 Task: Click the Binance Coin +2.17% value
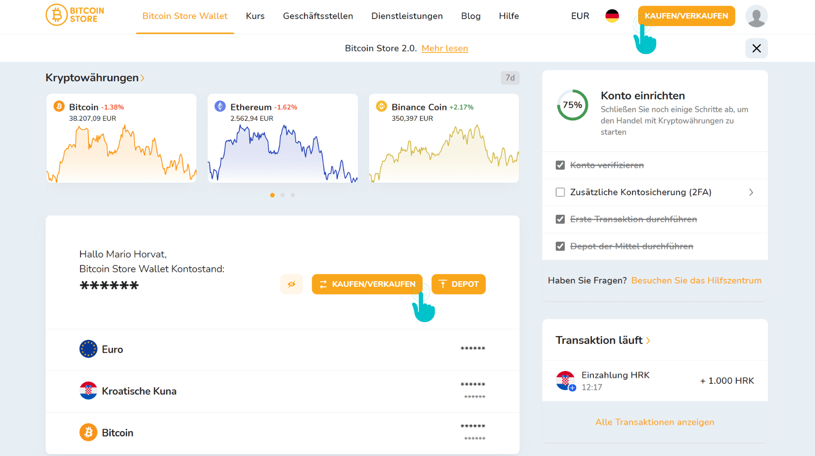click(x=461, y=107)
